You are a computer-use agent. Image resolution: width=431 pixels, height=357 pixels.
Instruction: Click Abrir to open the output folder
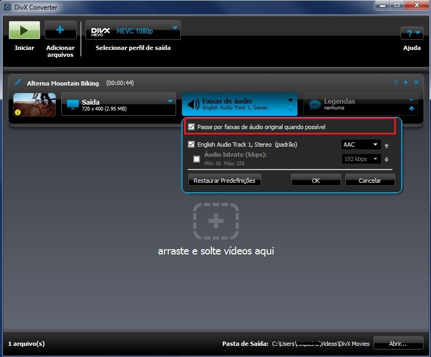398,343
